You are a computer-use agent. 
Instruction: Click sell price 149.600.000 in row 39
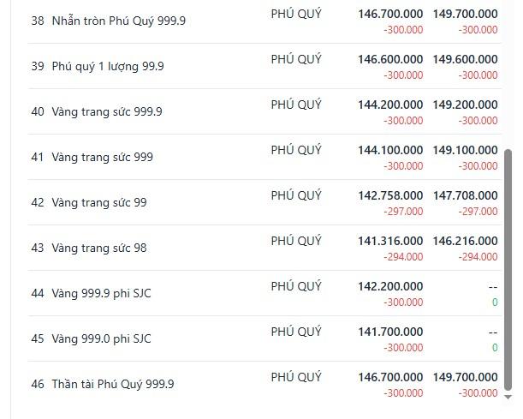point(466,59)
